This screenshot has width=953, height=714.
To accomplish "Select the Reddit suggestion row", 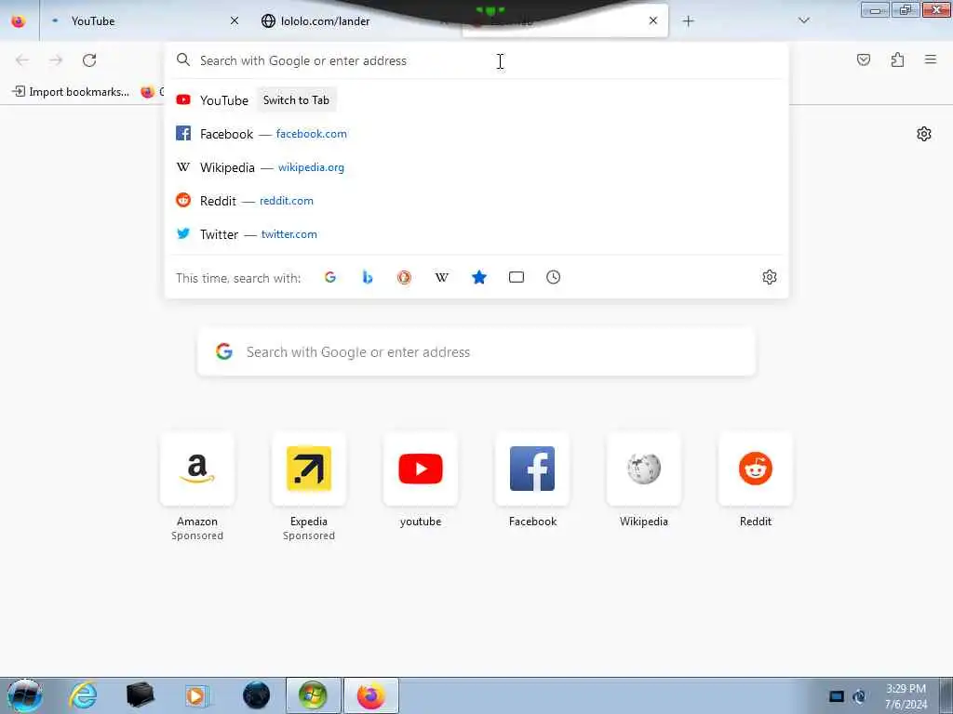I will 477,201.
